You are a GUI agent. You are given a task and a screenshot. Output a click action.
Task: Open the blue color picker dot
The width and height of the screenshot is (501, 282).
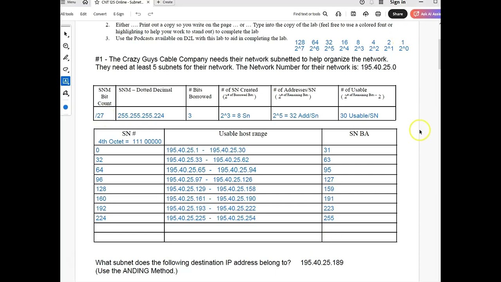pyautogui.click(x=66, y=107)
